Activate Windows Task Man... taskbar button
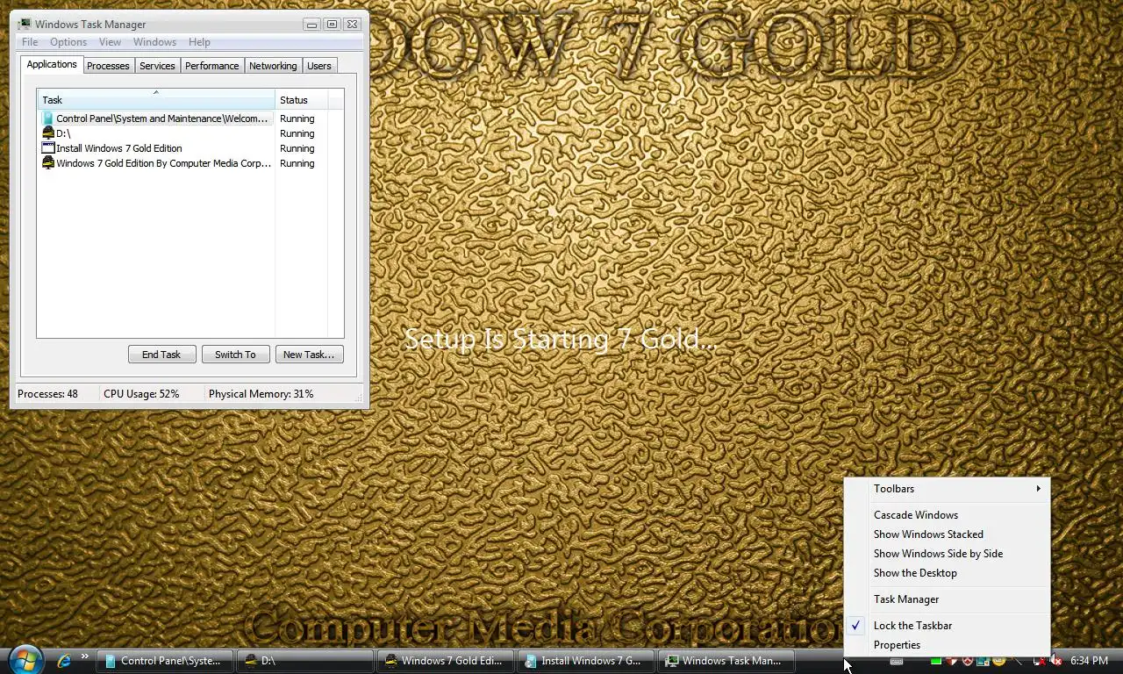1123x674 pixels. (x=726, y=661)
